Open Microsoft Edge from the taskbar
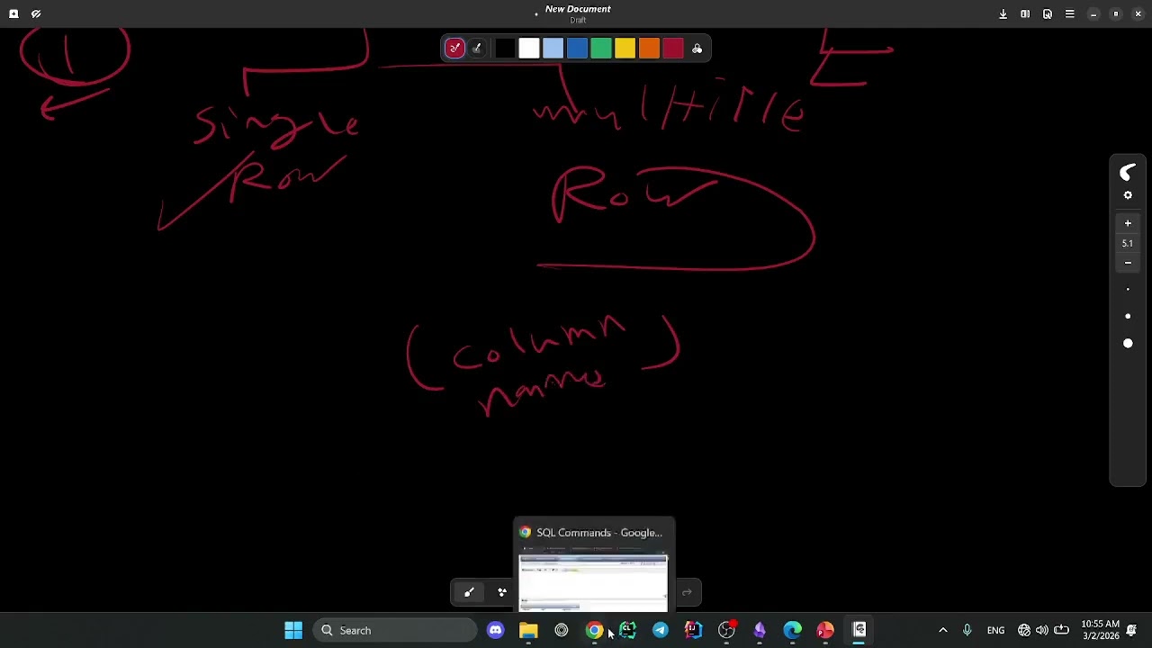The image size is (1152, 648). click(x=792, y=630)
